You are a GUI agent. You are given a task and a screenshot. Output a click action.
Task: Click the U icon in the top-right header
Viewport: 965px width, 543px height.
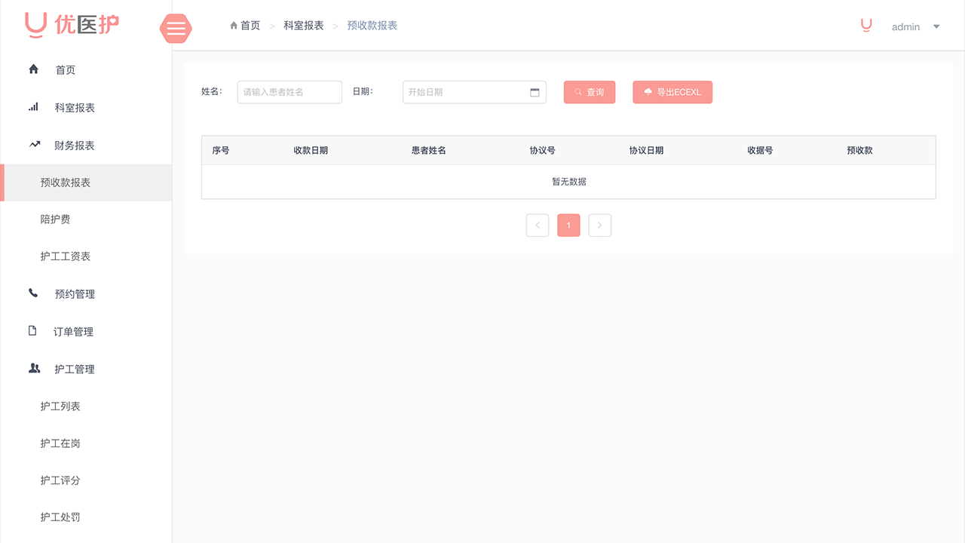click(x=866, y=25)
